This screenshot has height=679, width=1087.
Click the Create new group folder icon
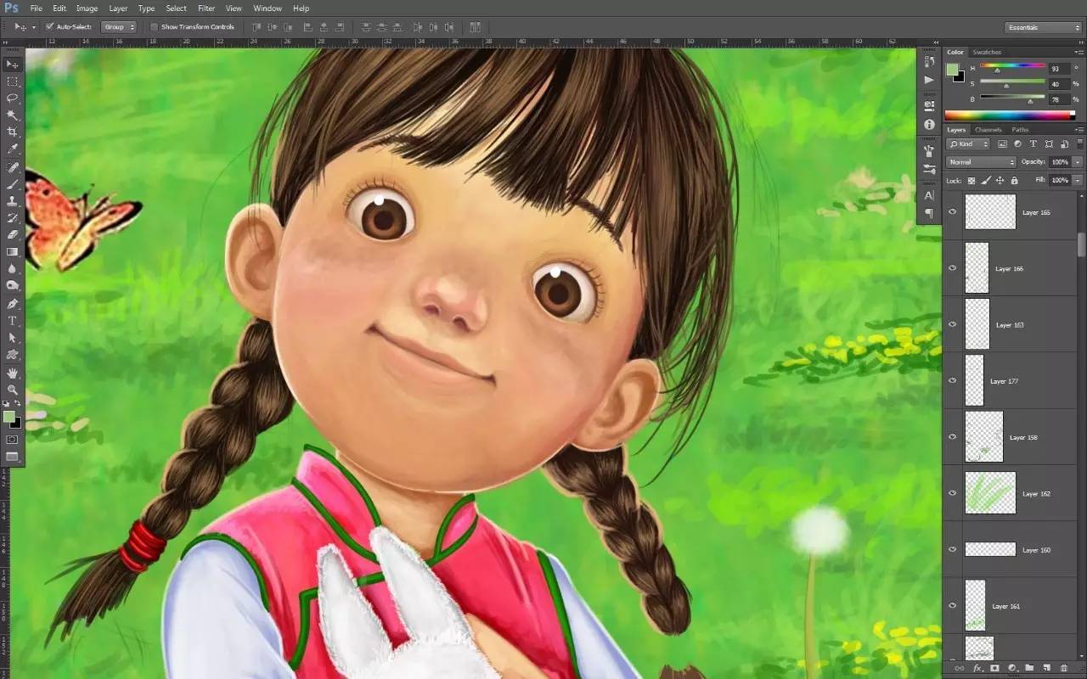pos(1029,669)
